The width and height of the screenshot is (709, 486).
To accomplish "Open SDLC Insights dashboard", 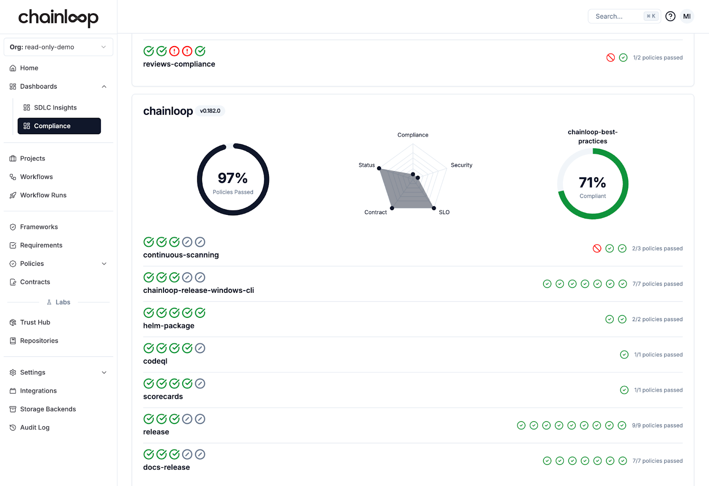I will click(55, 108).
